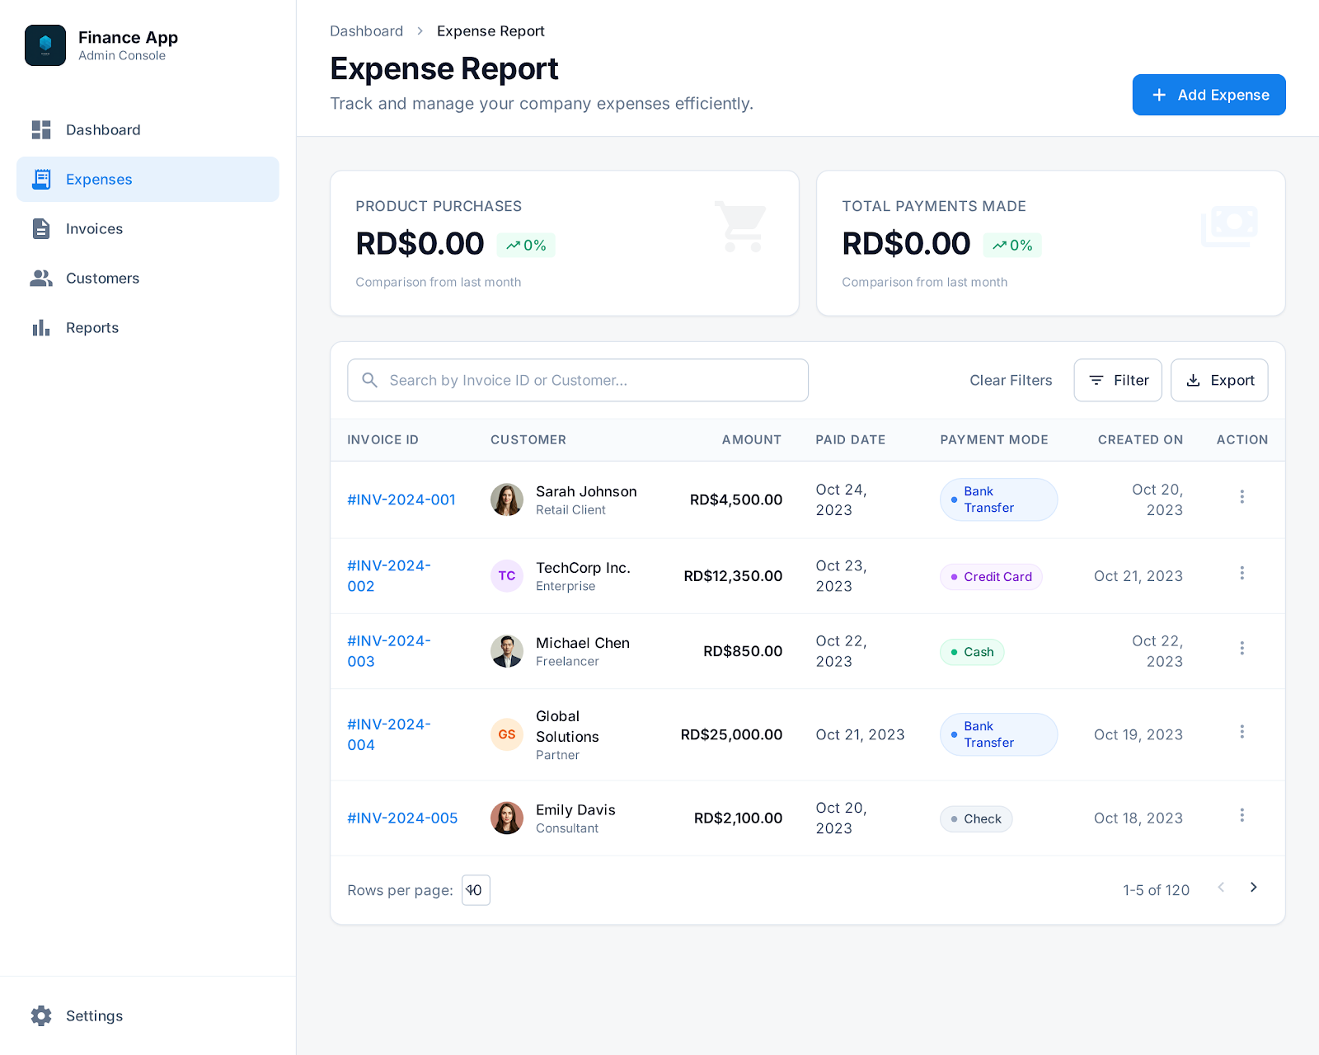The width and height of the screenshot is (1319, 1055).
Task: Open the three-dot action menu for Sarah Johnson
Action: pyautogui.click(x=1242, y=496)
